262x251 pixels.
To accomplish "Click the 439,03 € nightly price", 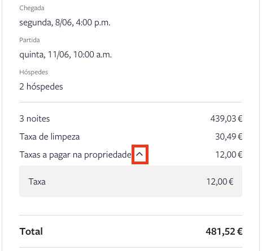I will tap(226, 119).
